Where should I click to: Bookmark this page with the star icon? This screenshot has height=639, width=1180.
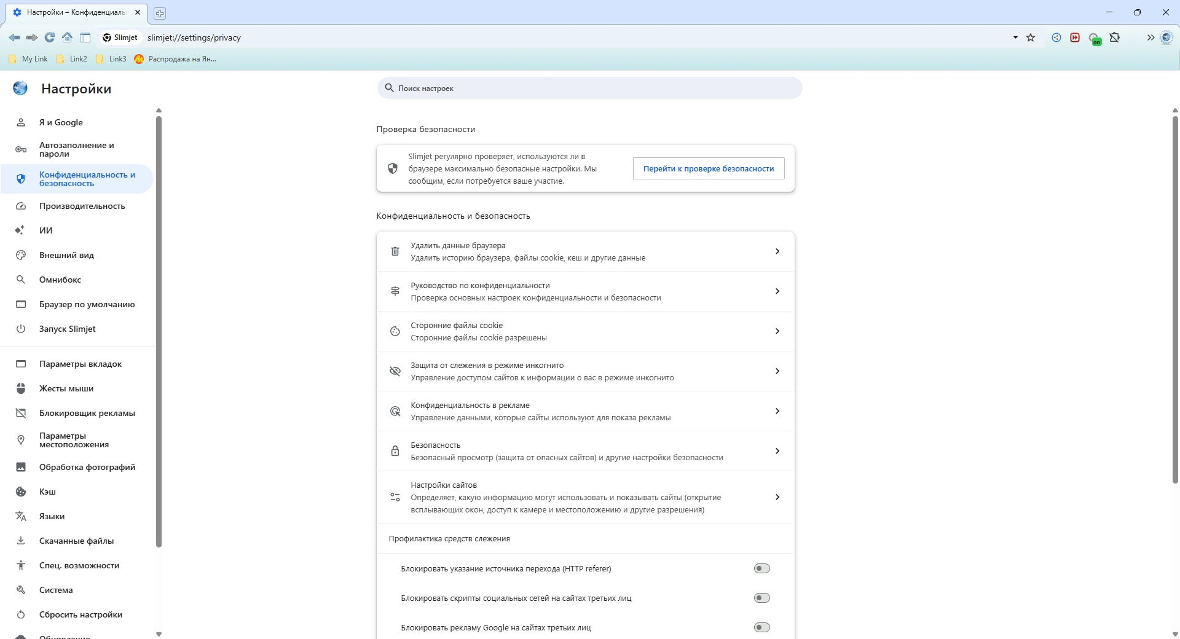[x=1031, y=37]
